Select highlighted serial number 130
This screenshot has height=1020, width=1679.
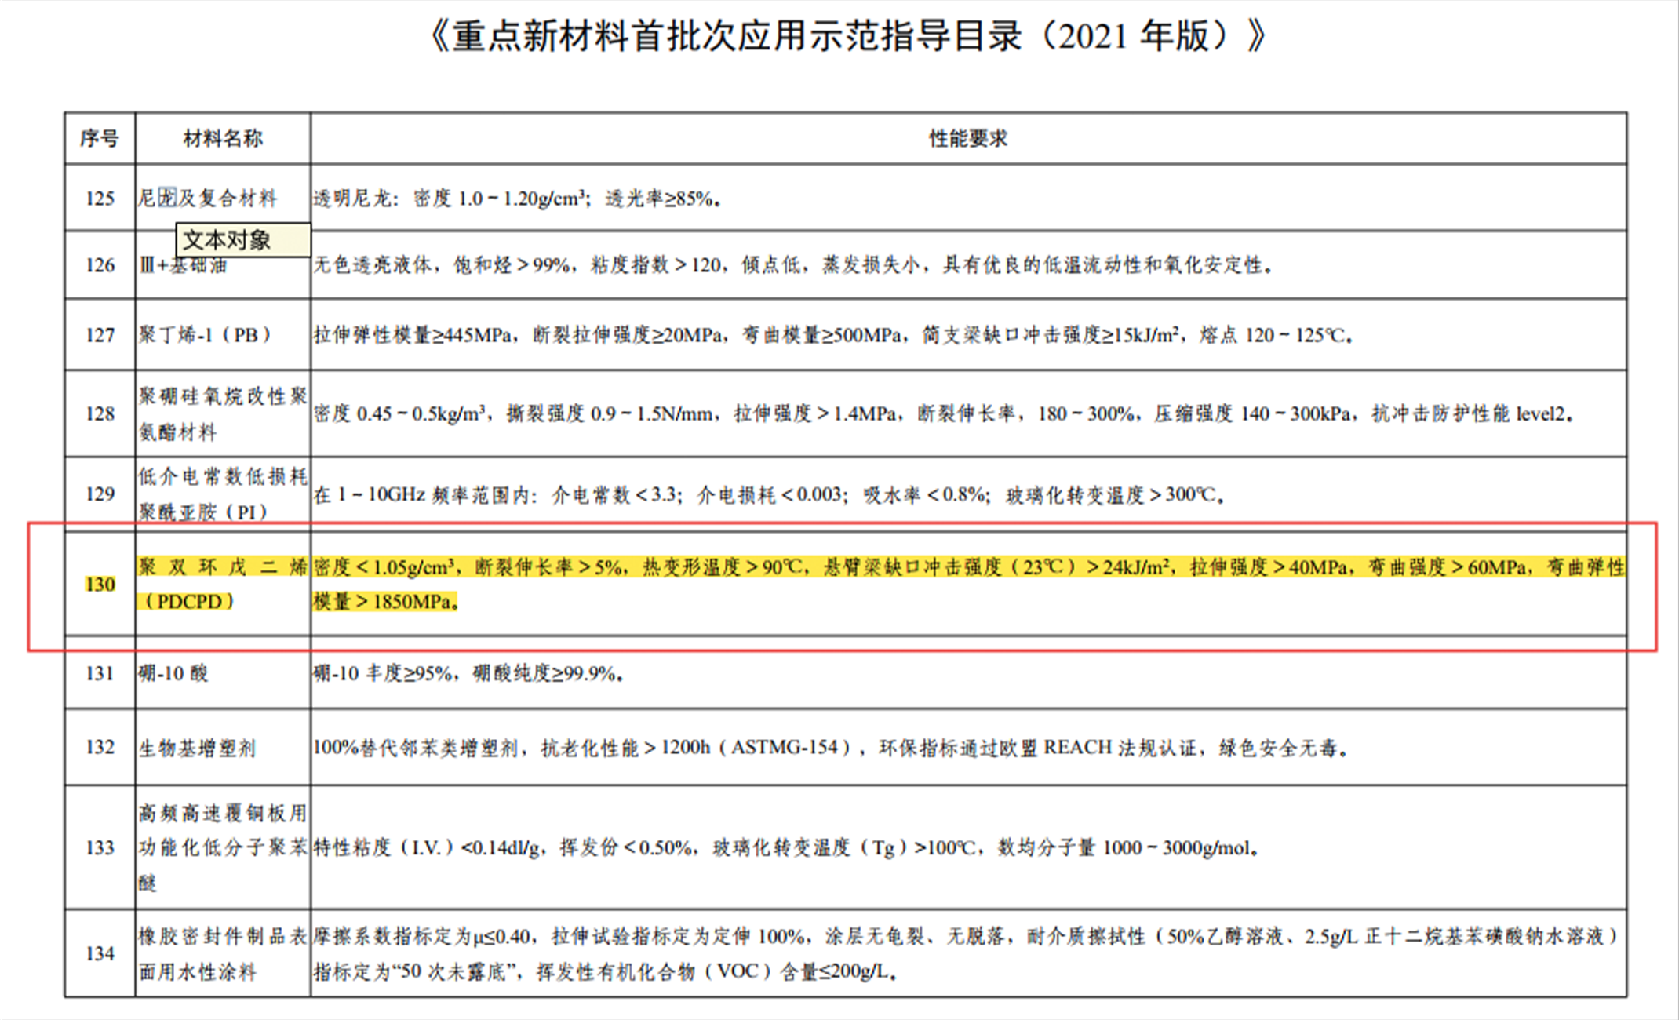pyautogui.click(x=100, y=585)
